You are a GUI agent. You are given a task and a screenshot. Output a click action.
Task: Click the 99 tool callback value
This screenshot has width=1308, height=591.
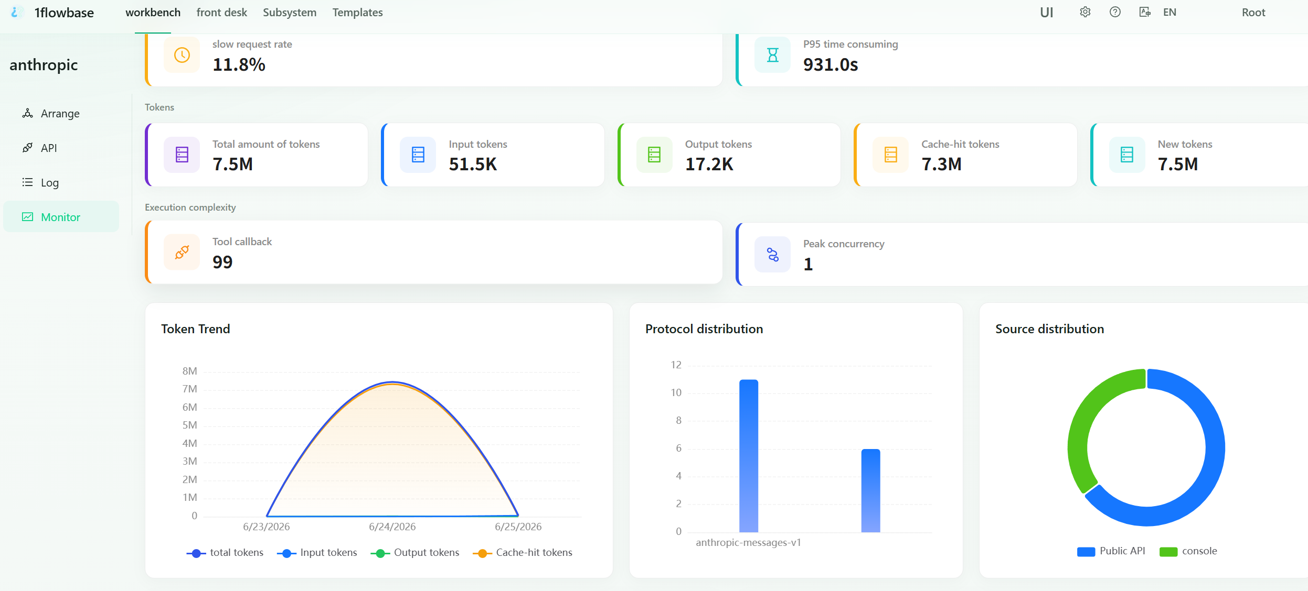pos(222,262)
